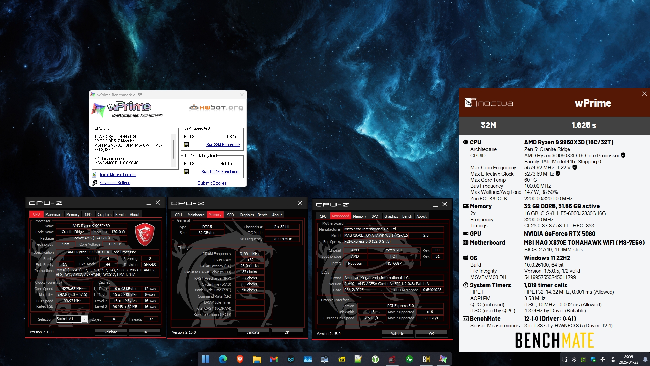The image size is (650, 366).
Task: Click the Threads field showing 32
Action: [x=151, y=319]
